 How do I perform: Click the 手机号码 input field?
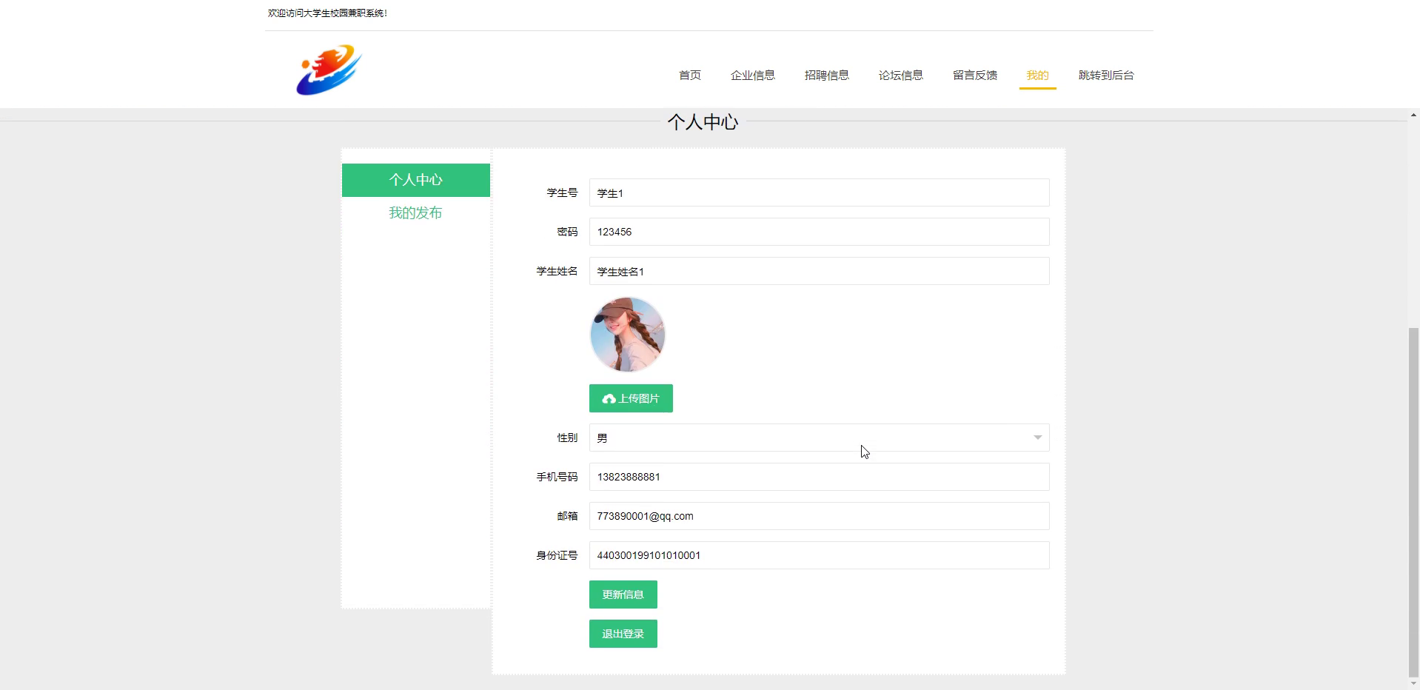coord(819,477)
